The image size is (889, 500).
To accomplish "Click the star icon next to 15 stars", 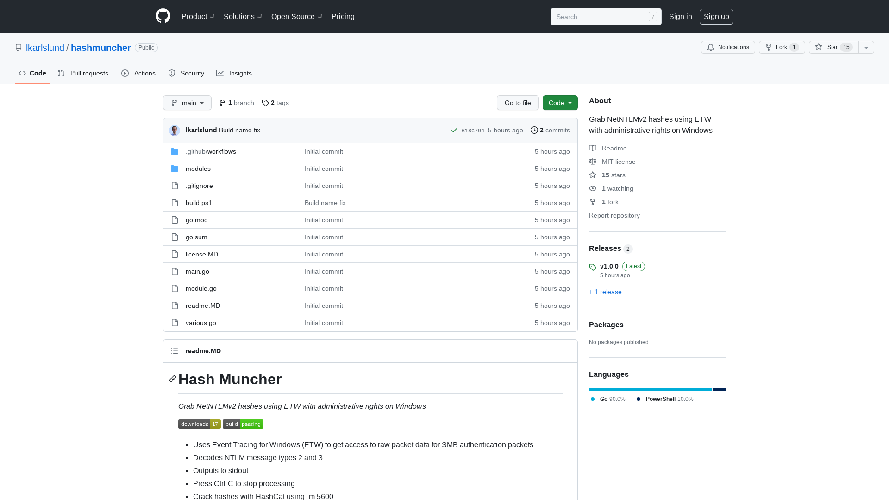I will [x=593, y=175].
